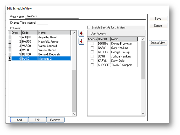
Task: Click the Code column header
Action: point(30,33)
